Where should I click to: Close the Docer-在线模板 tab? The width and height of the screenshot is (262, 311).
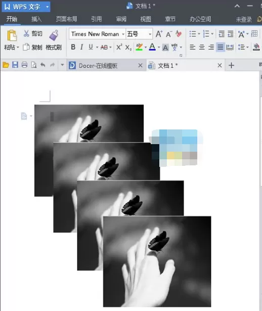click(140, 65)
